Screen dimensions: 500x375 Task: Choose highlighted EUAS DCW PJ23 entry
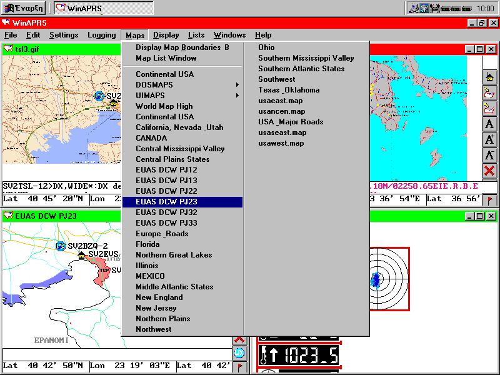[182, 202]
